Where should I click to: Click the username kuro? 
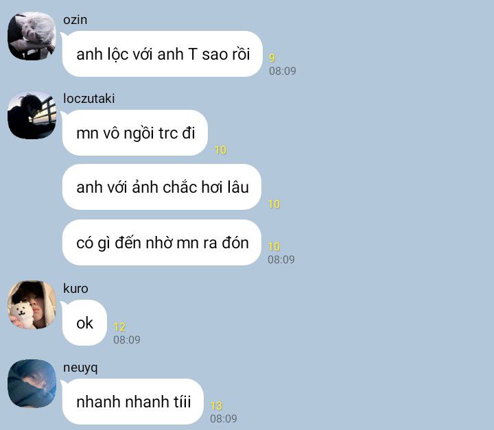[75, 289]
